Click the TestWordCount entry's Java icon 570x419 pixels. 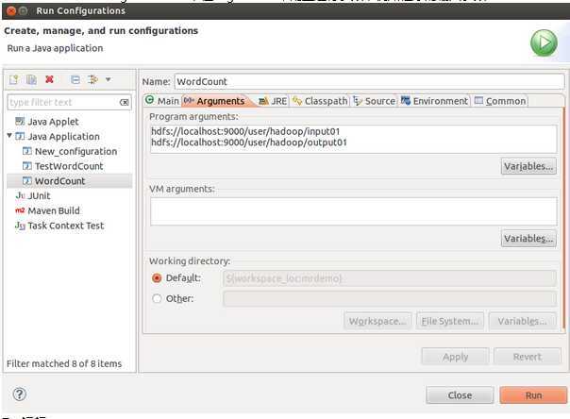coord(27,166)
